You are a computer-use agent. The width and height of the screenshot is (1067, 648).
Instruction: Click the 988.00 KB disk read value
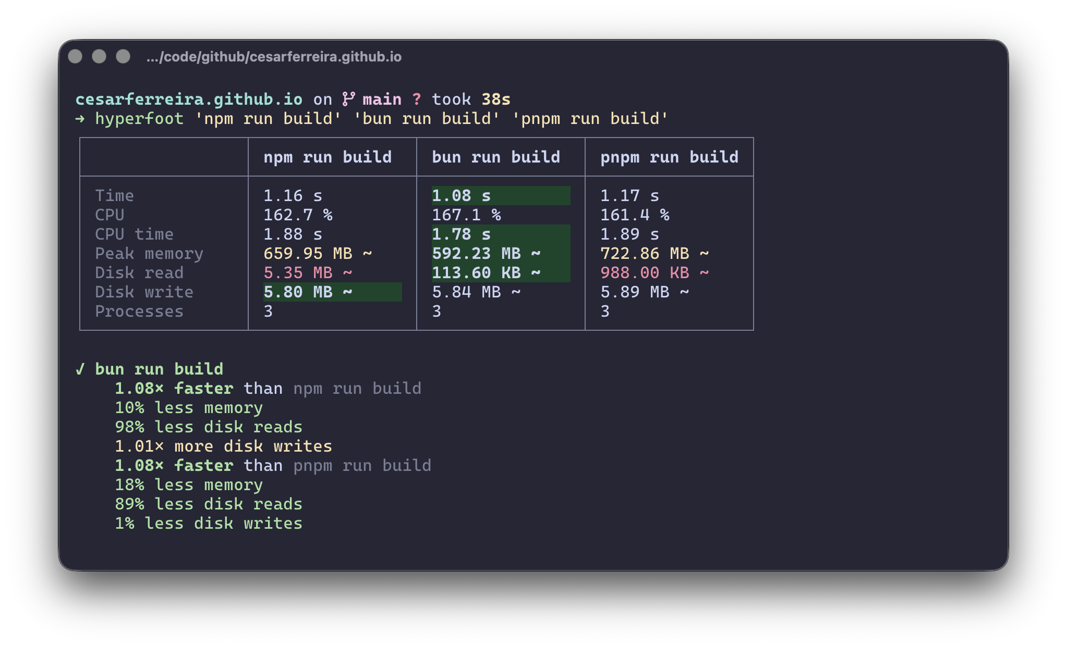coord(654,273)
